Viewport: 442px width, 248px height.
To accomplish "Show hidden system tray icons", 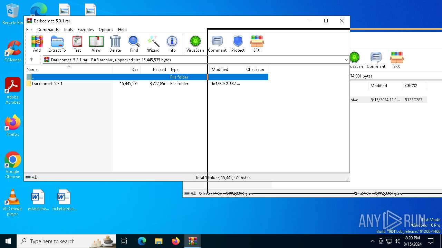I will pyautogui.click(x=372, y=241).
